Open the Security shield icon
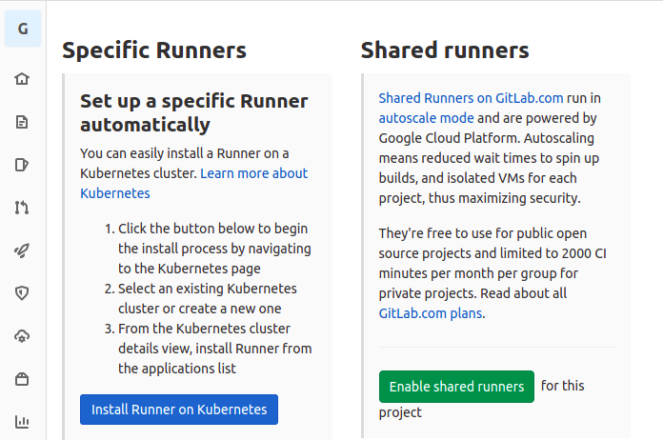The height and width of the screenshot is (440, 663). click(x=22, y=293)
